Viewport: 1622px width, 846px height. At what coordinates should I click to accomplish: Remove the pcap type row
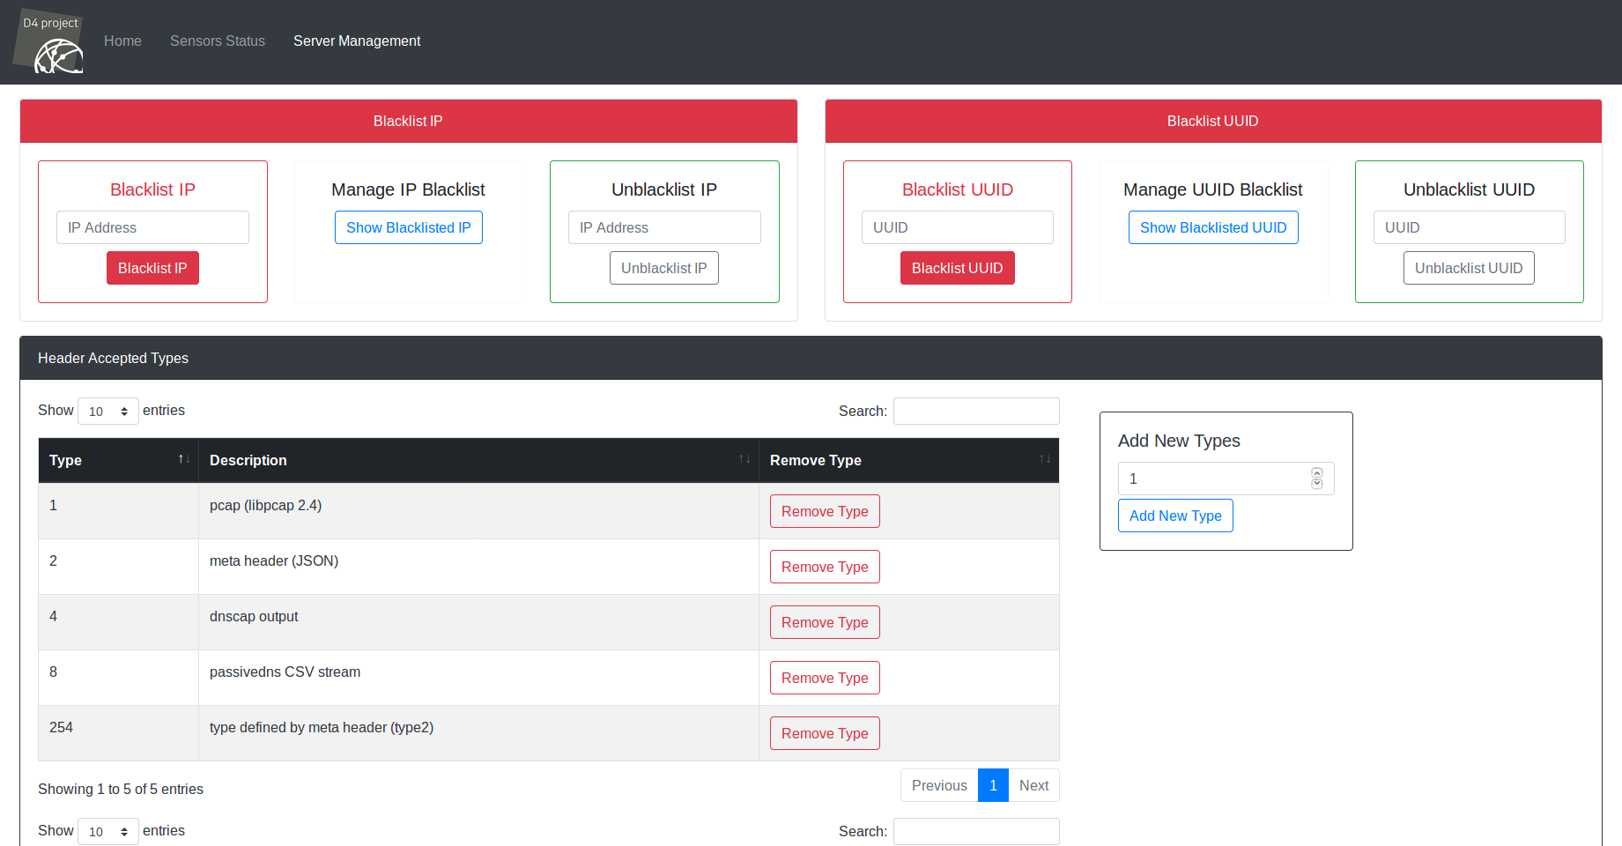(824, 511)
